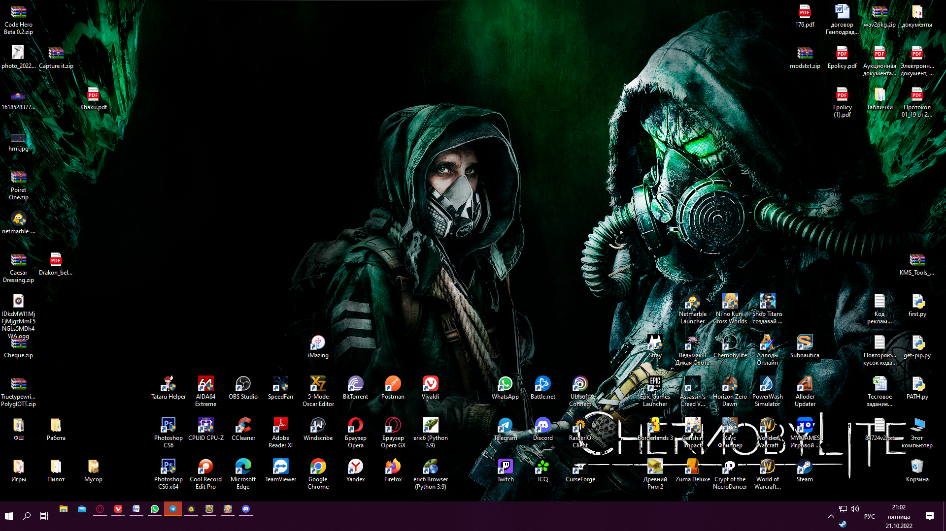Select the Корзина recycle bin
The image size is (946, 531).
(x=917, y=470)
